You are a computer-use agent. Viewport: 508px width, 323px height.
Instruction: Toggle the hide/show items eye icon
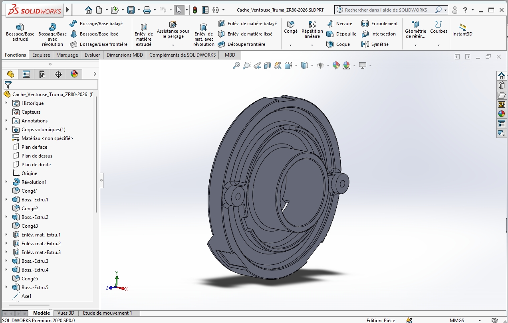tap(320, 65)
